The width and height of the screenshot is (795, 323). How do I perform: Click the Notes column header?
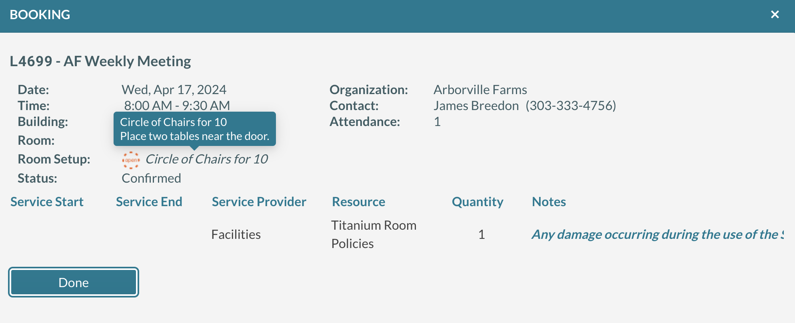549,202
